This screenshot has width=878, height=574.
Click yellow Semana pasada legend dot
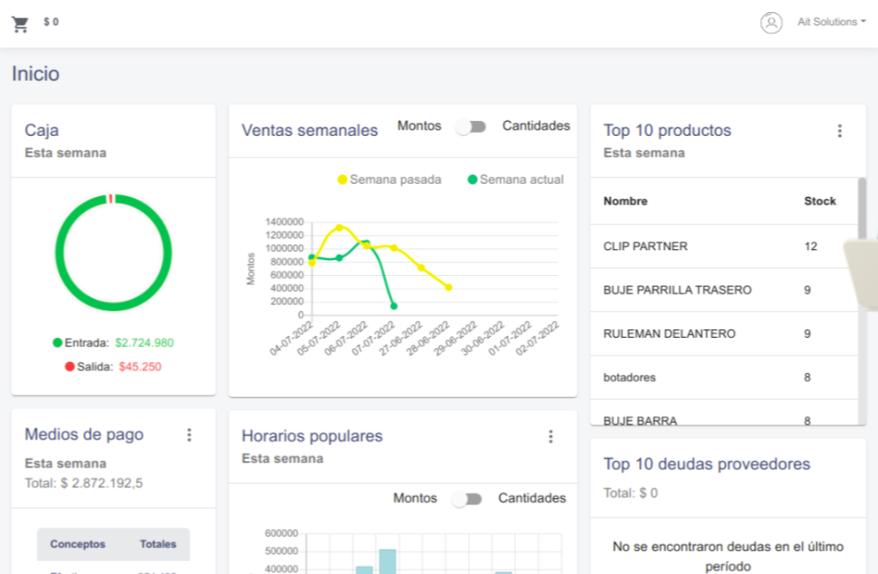[x=342, y=180]
